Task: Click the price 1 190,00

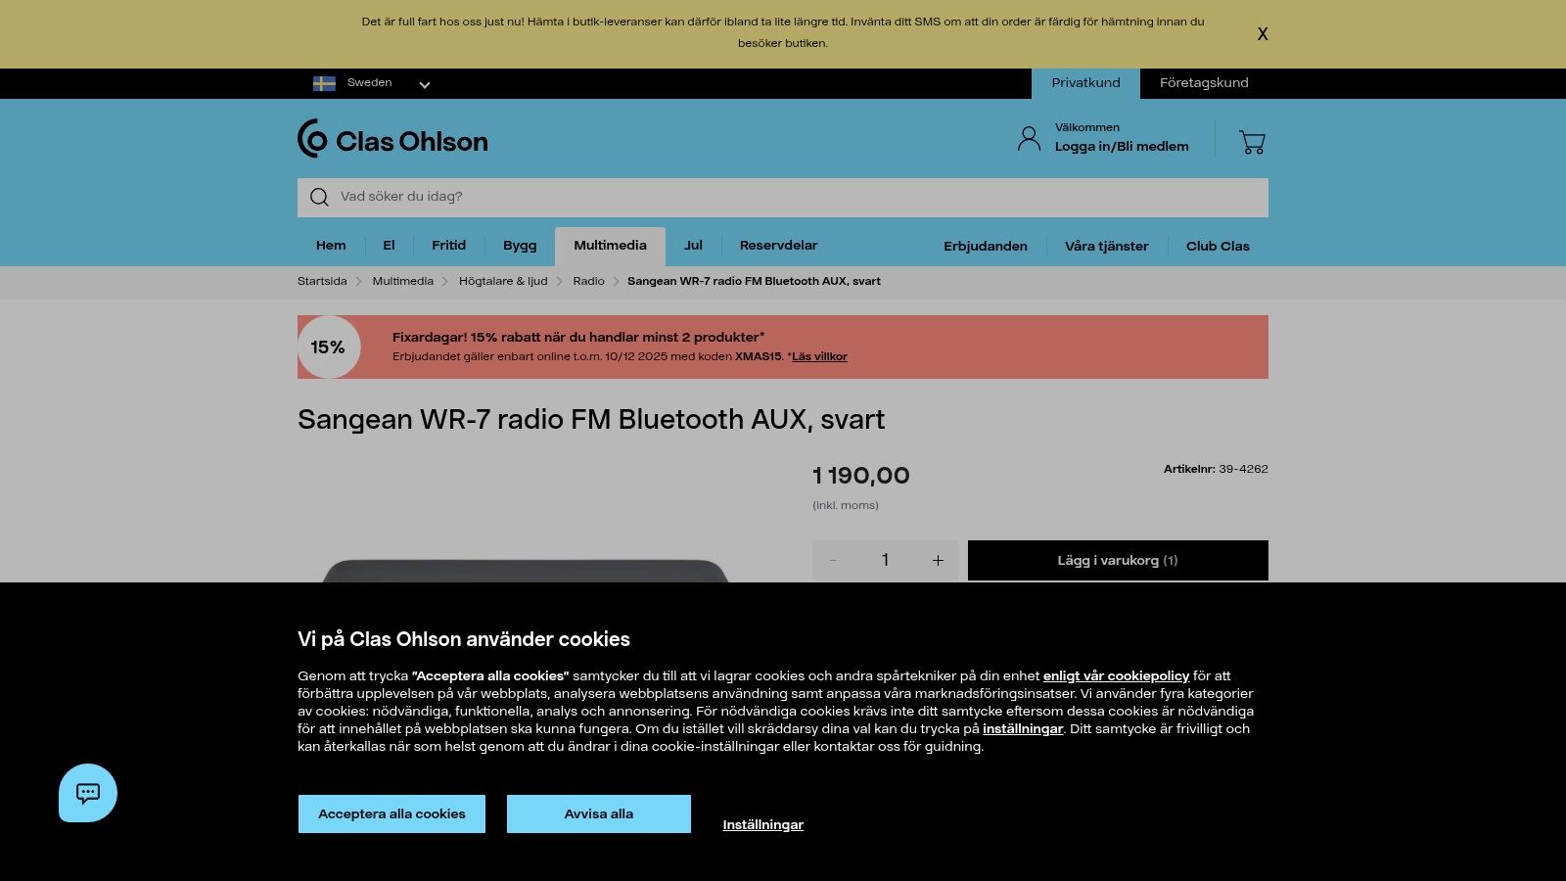Action: coord(861,476)
